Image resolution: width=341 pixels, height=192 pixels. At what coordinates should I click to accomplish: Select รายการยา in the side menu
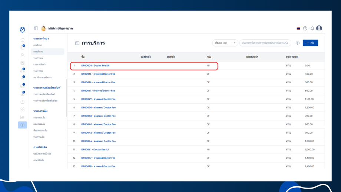click(x=38, y=58)
